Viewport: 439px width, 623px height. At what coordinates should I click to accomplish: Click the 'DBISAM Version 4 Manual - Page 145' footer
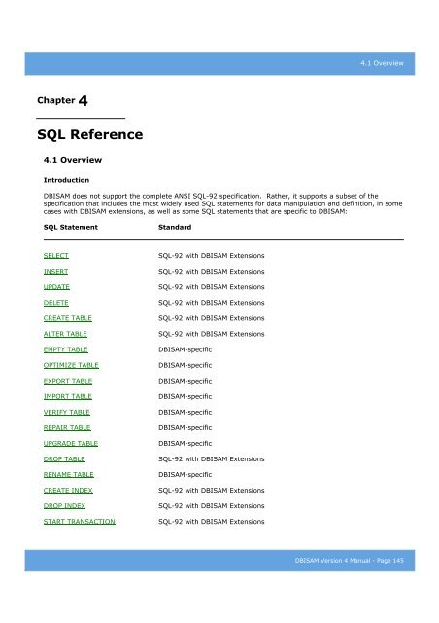(349, 561)
